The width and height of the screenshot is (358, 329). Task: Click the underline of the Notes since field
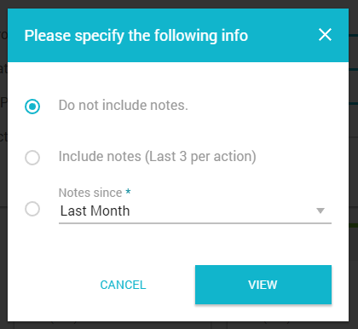pyautogui.click(x=195, y=223)
